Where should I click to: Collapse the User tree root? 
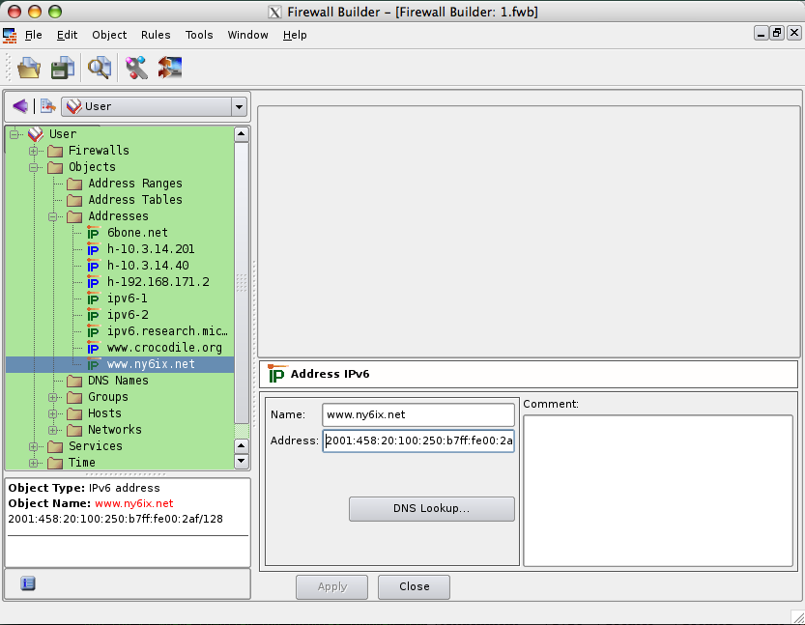(x=14, y=134)
